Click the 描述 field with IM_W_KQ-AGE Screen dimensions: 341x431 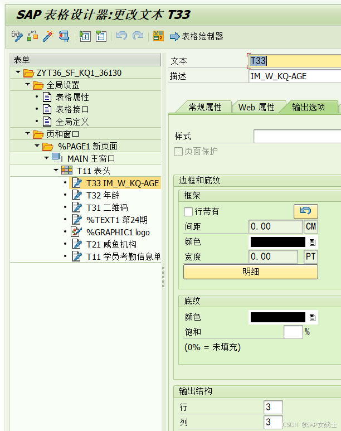(295, 76)
